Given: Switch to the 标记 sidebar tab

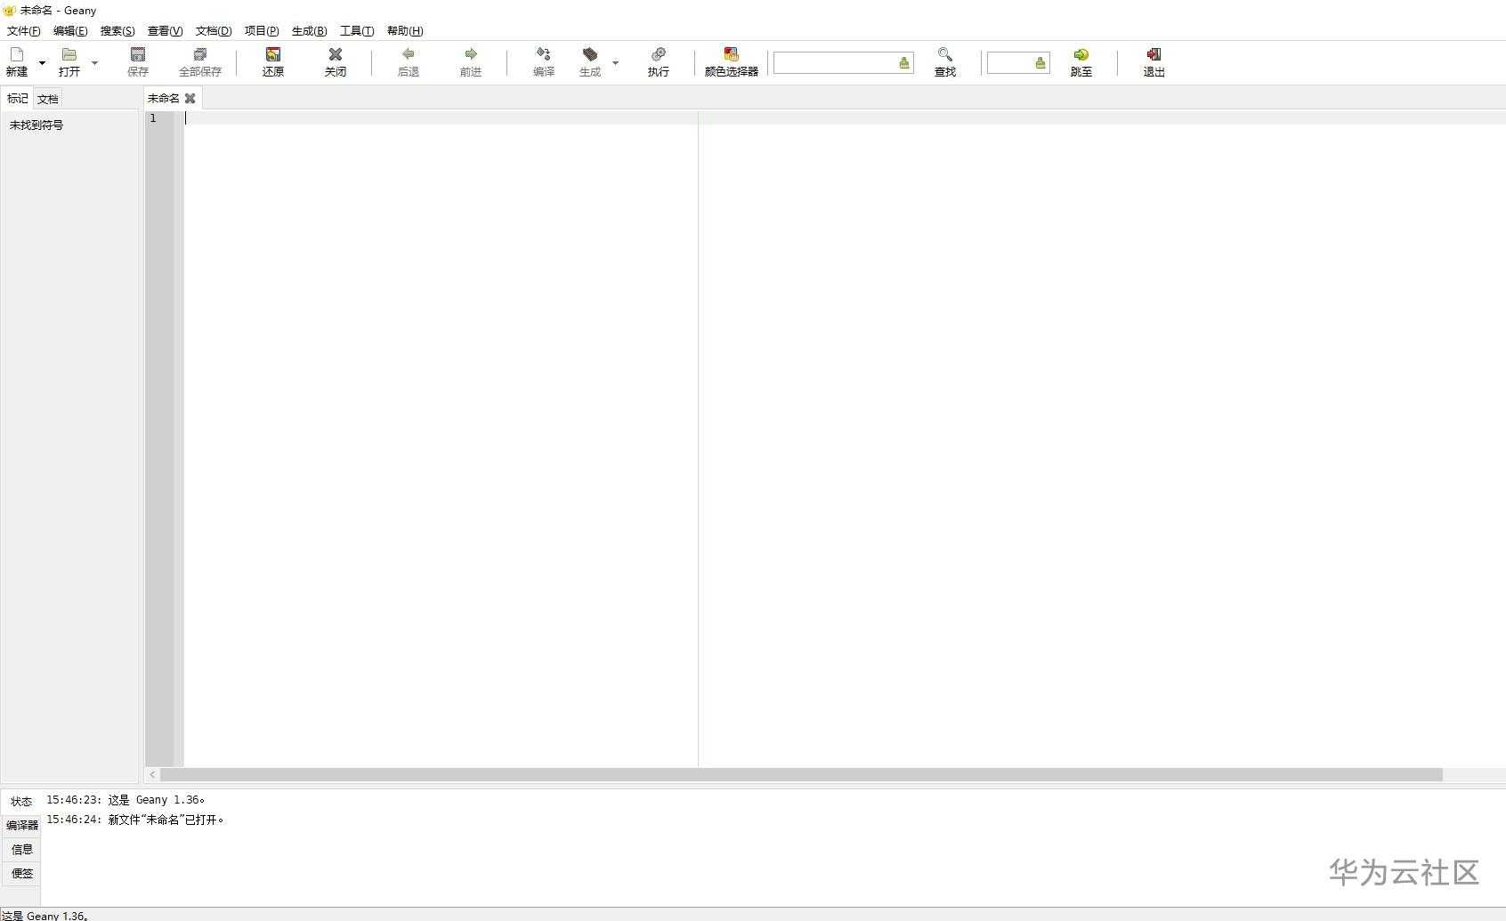Looking at the screenshot, I should pyautogui.click(x=18, y=99).
